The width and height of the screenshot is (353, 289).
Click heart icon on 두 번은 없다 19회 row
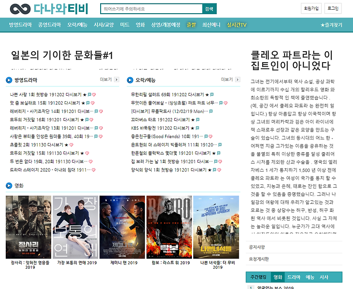tap(90, 161)
